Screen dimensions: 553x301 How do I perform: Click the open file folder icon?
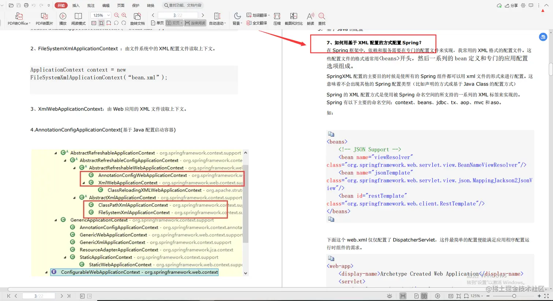(11, 5)
